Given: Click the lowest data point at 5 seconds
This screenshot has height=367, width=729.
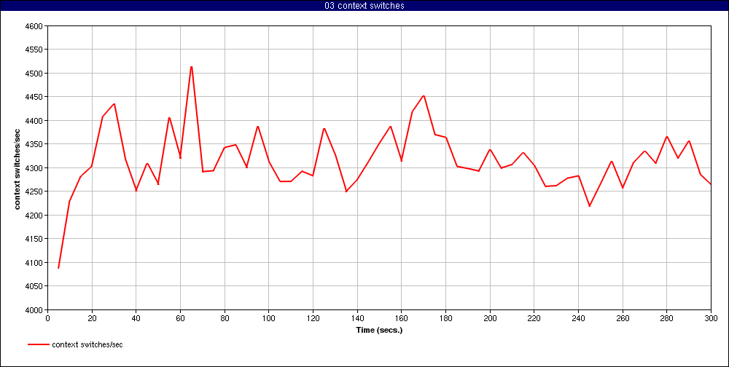Looking at the screenshot, I should pos(58,268).
